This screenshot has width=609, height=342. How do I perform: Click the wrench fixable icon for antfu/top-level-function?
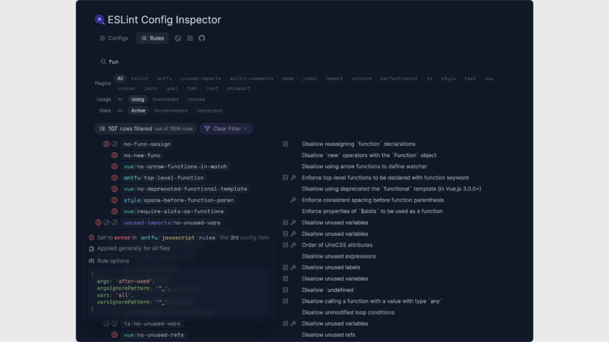tap(293, 178)
